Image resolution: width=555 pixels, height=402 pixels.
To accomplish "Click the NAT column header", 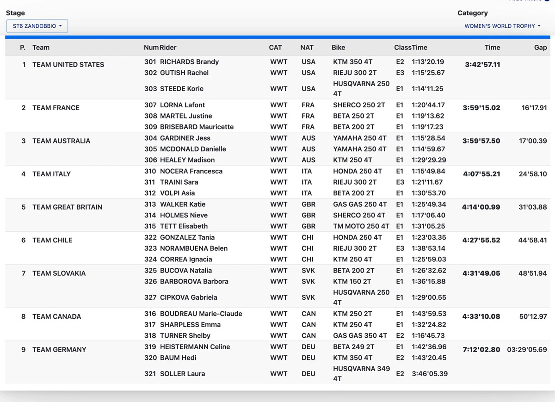I will pos(307,47).
